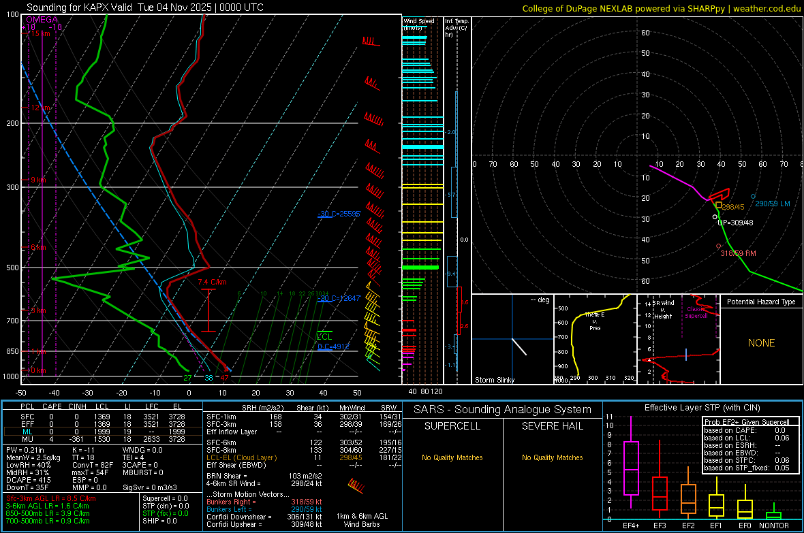Click the 'SigSvr = 0 m3/s3' value
804x533 pixels.
coord(150,487)
